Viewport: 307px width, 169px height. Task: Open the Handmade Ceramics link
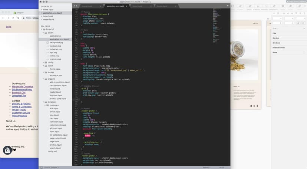[x=23, y=87]
